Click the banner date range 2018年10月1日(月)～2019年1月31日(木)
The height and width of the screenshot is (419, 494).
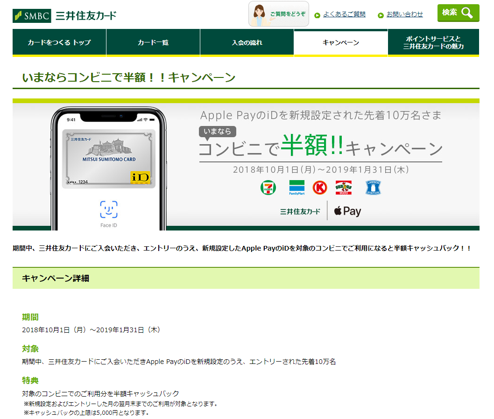pos(321,170)
